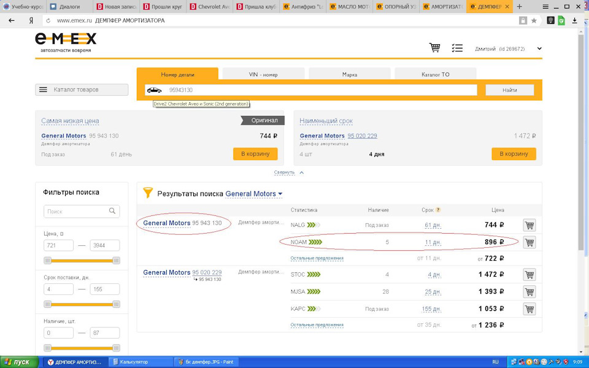Screen dimensions: 589x368
Task: Open General Motors results brand dropdown
Action: (x=254, y=194)
